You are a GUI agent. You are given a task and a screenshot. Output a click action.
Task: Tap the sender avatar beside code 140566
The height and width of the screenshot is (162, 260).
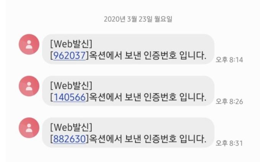pos(29,86)
